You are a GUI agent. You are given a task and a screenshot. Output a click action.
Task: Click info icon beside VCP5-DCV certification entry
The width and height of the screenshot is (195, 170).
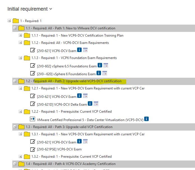click(146, 119)
